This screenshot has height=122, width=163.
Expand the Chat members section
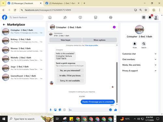(140, 59)
